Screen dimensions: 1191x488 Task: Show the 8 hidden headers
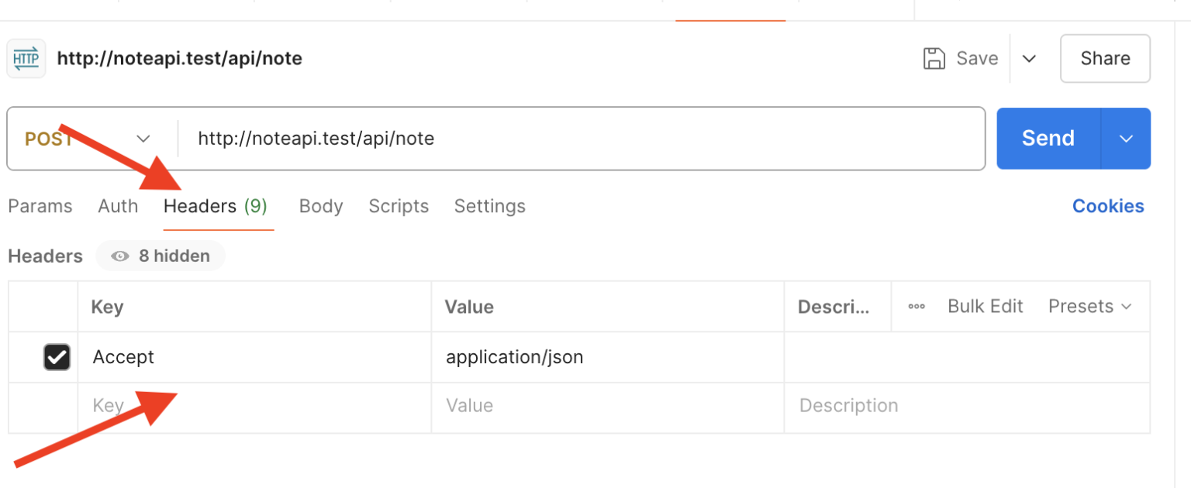tap(161, 256)
